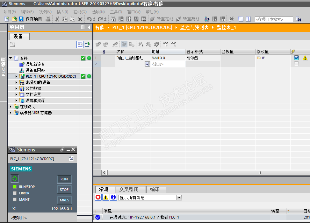The height and width of the screenshot is (223, 310).
Task: Open the 在线(O) menu
Action: pyautogui.click(x=80, y=12)
